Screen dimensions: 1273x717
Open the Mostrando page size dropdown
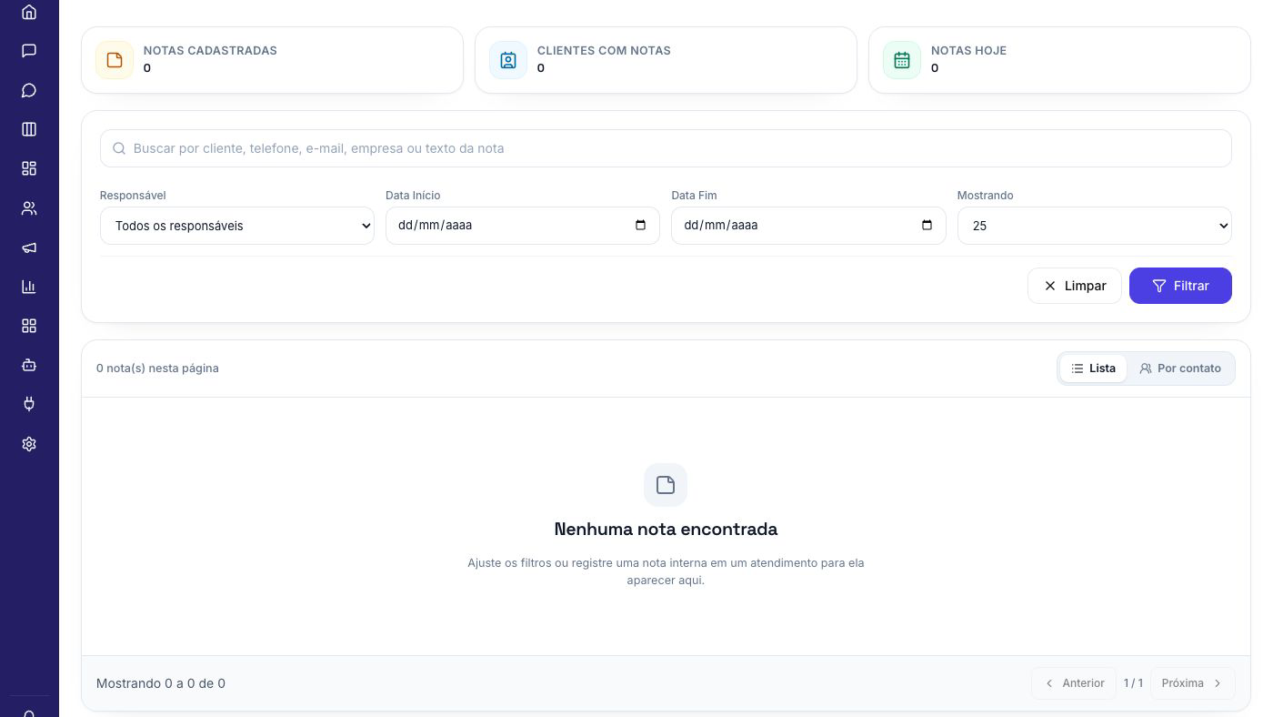click(1094, 226)
